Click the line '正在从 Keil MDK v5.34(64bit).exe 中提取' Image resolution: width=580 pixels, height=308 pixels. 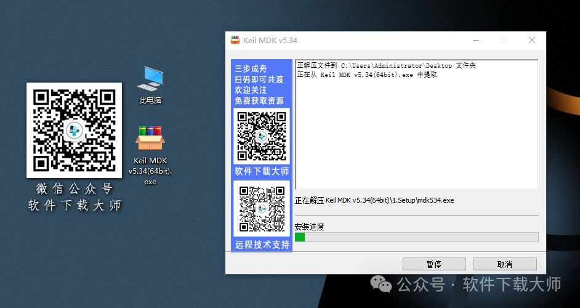tap(367, 75)
